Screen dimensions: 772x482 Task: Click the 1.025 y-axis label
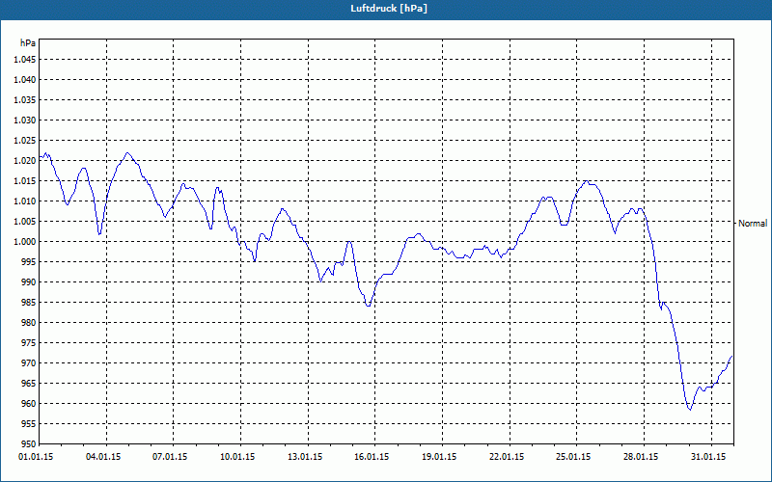25,140
